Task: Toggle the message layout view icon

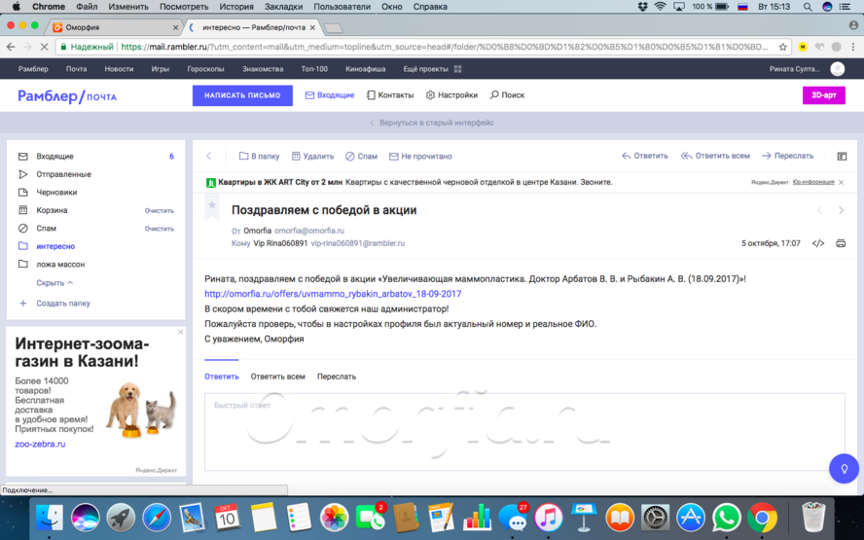Action: click(842, 157)
